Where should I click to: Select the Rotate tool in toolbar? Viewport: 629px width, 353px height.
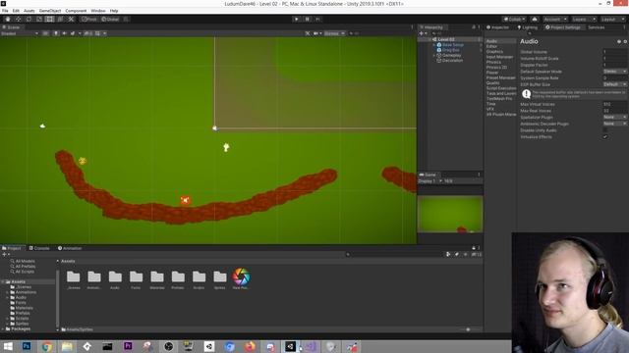coord(29,20)
